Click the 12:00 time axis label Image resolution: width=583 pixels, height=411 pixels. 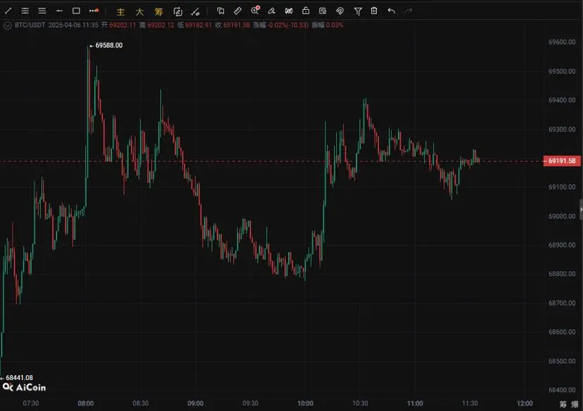pyautogui.click(x=525, y=403)
